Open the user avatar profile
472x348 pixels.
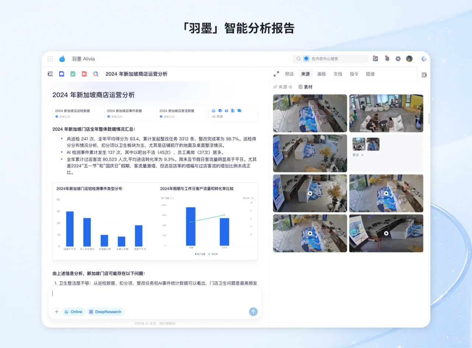coord(409,59)
